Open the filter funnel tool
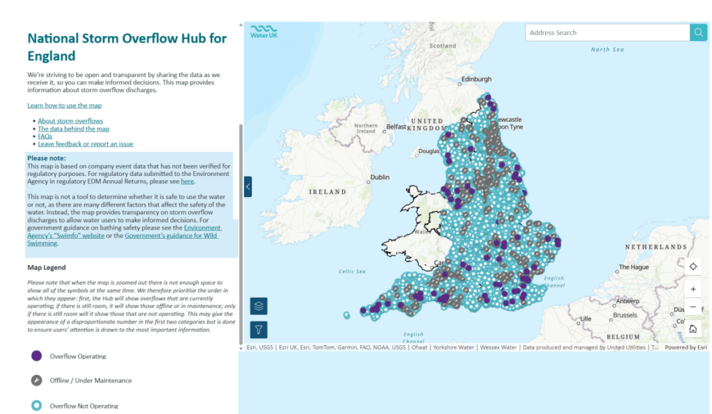Screen dimensions: 712x414 [259, 330]
